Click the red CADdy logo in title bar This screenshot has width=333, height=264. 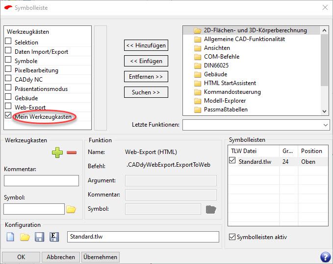coord(8,8)
